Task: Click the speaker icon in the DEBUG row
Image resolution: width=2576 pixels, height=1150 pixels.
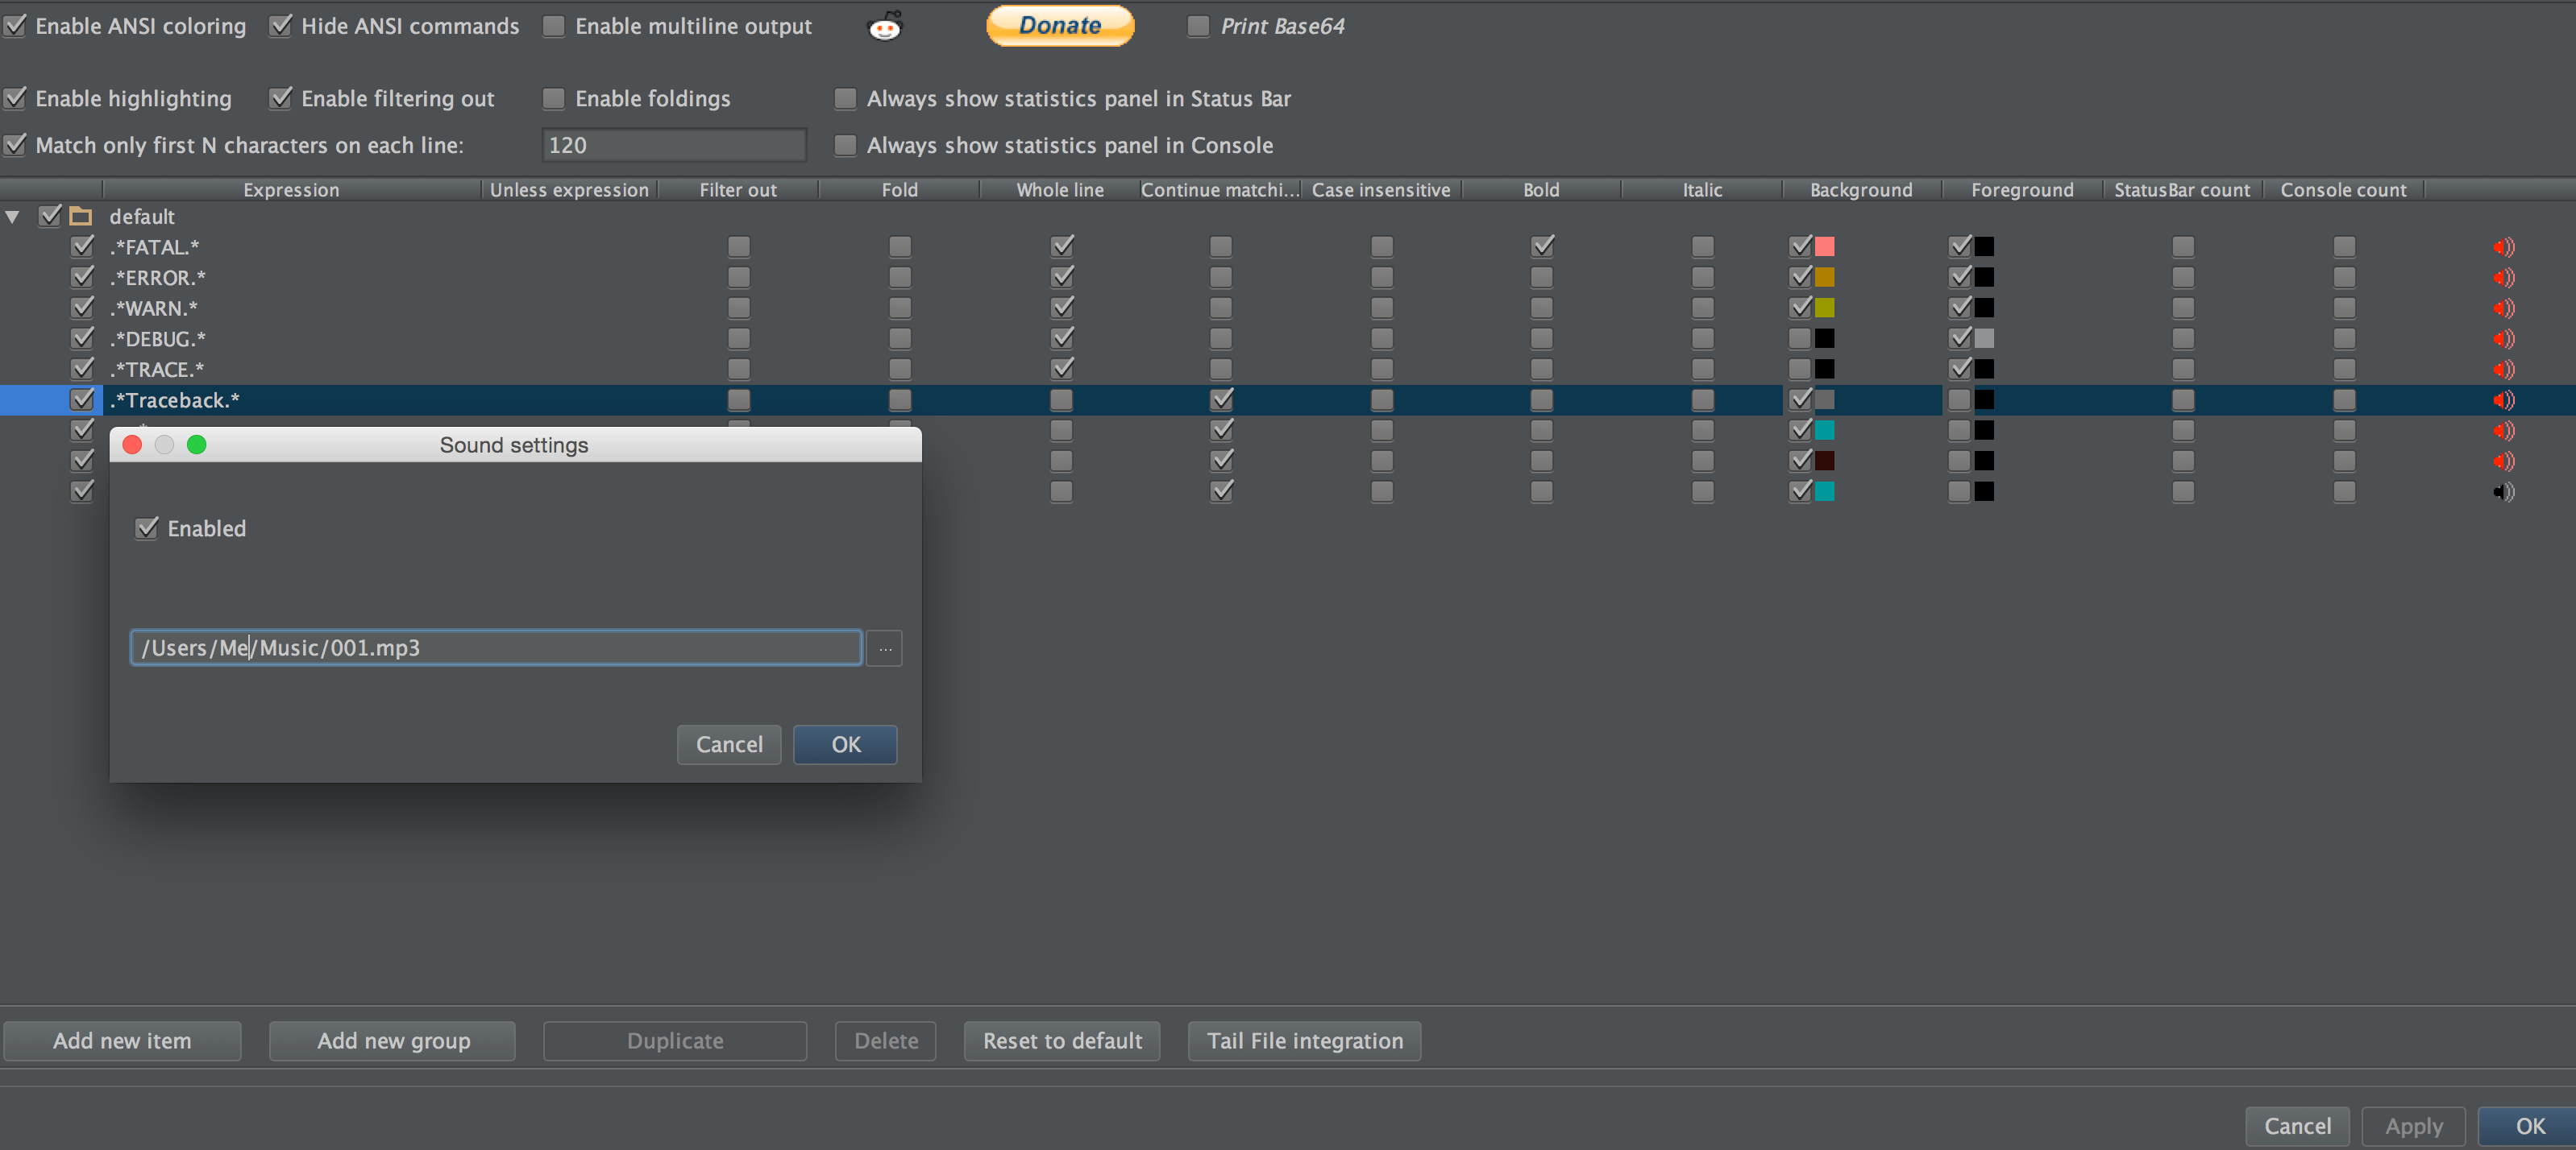Action: pos(2503,339)
